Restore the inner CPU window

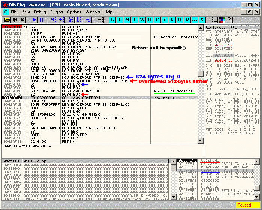(250, 12)
